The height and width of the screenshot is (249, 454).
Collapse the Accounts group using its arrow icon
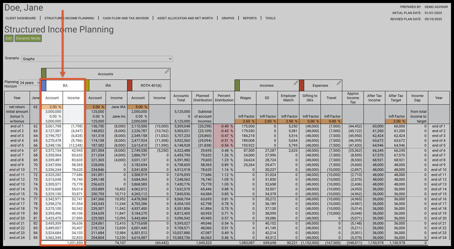click(167, 71)
